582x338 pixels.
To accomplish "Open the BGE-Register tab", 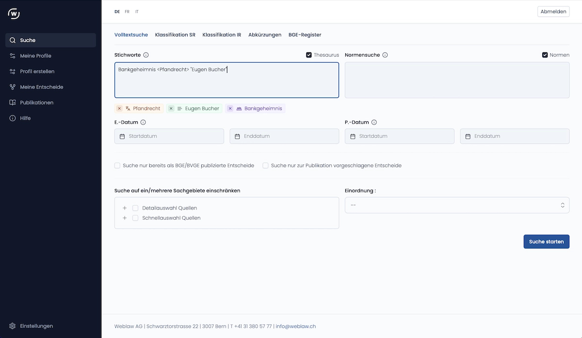I will tap(305, 35).
